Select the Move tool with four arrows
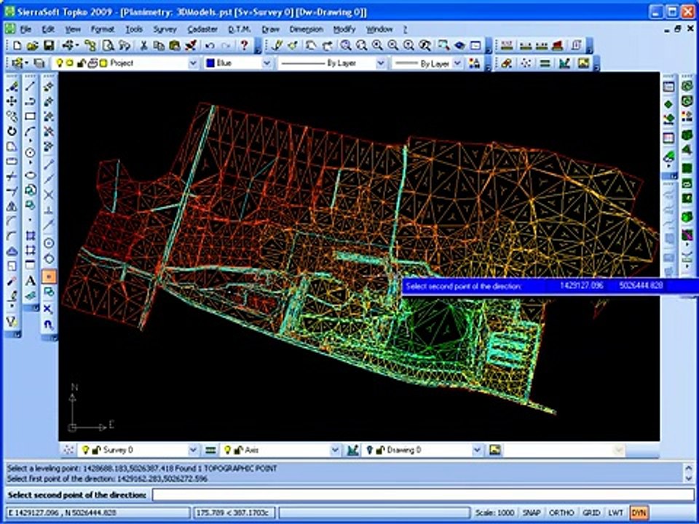This screenshot has height=524, width=699. 12,101
